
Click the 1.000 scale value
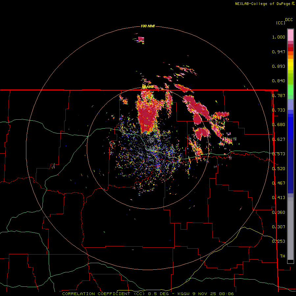coord(279,37)
